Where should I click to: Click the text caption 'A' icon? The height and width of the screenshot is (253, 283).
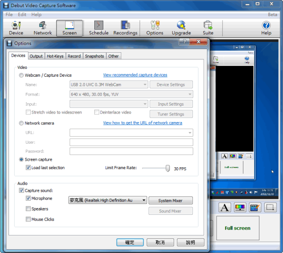pos(225,207)
